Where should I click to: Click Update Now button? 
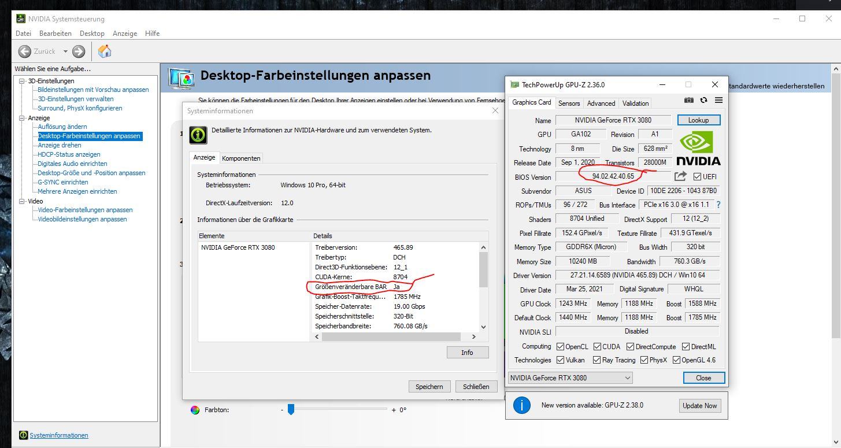699,406
